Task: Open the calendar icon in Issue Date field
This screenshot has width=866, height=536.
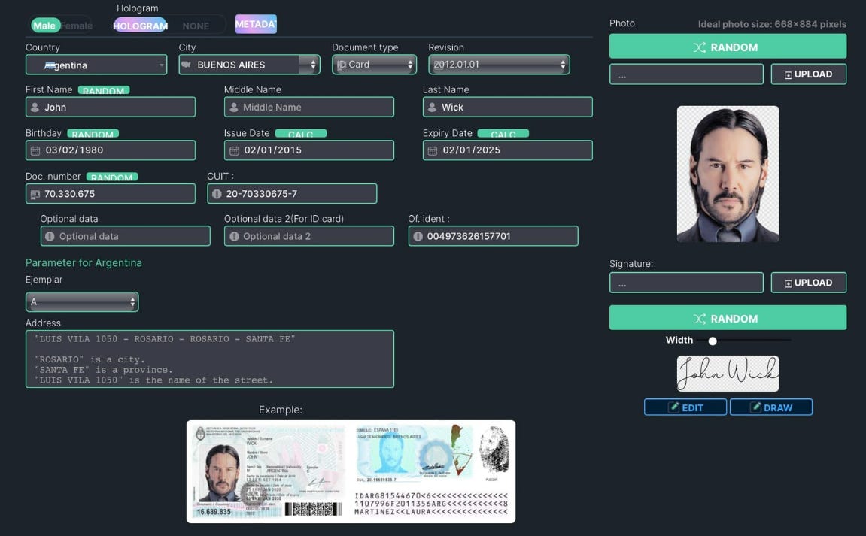Action: [234, 150]
